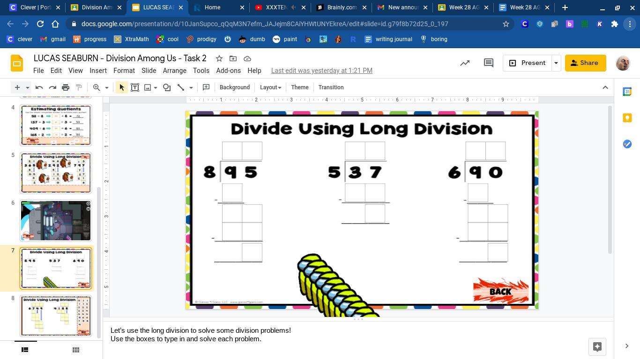Collapse the toolbar menus with the arrow
The height and width of the screenshot is (359, 640).
(x=605, y=87)
